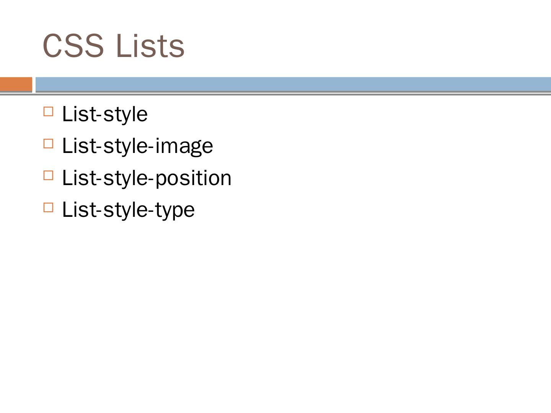Select the "List-style-type" bullet line
The image size is (551, 413).
point(128,210)
